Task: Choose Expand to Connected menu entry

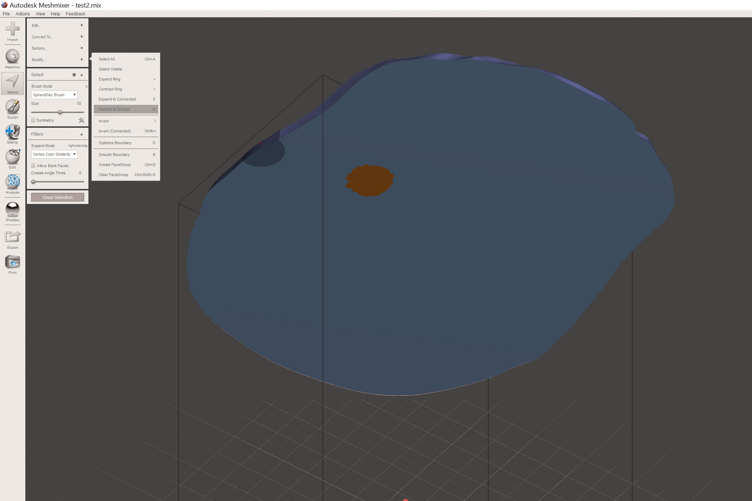Action: (117, 99)
